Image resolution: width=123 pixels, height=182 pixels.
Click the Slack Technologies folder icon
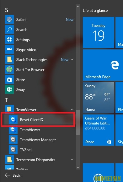point(9,59)
